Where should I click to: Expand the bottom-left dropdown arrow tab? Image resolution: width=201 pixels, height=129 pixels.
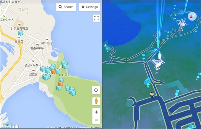pos(7,125)
